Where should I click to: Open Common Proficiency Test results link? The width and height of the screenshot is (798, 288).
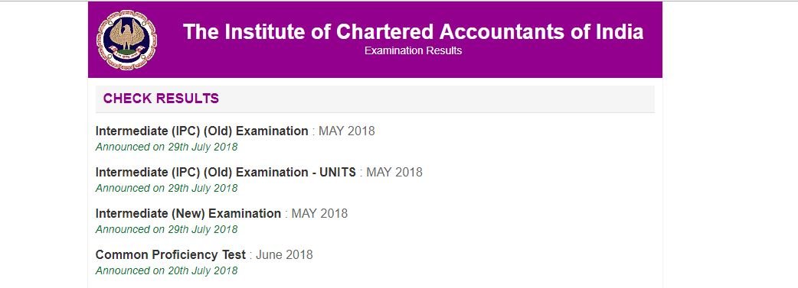pos(171,254)
